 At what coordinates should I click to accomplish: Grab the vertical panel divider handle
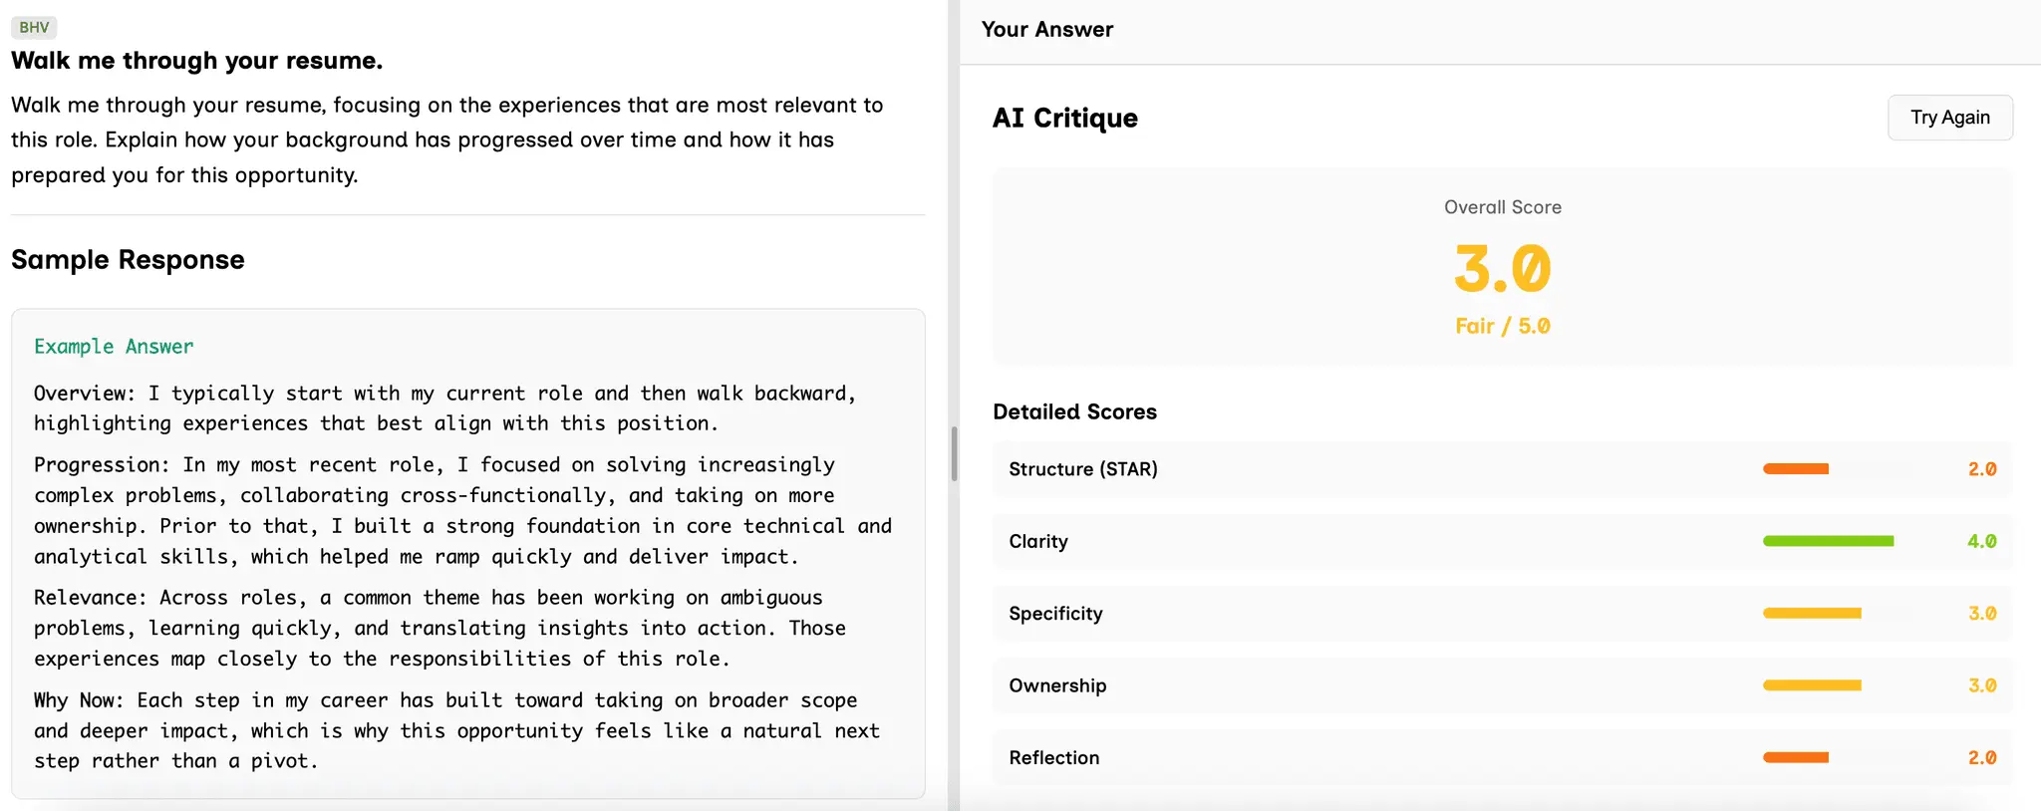point(954,454)
